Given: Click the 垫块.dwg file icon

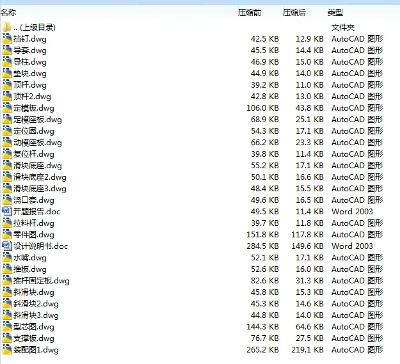Looking at the screenshot, I should (x=7, y=73).
